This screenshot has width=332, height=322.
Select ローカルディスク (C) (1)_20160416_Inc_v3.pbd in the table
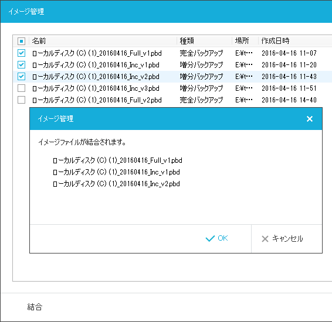96,88
